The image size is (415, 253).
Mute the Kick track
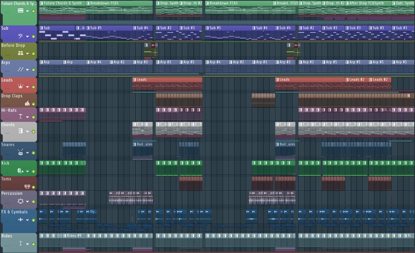click(33, 171)
